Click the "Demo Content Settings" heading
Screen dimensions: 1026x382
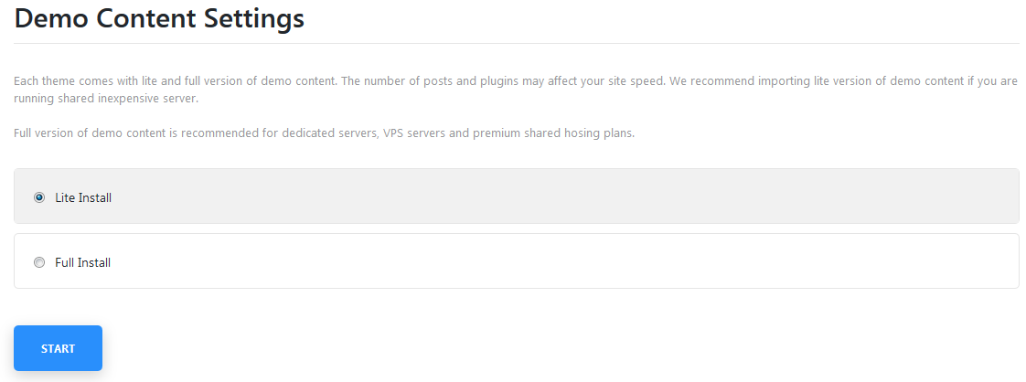click(159, 18)
